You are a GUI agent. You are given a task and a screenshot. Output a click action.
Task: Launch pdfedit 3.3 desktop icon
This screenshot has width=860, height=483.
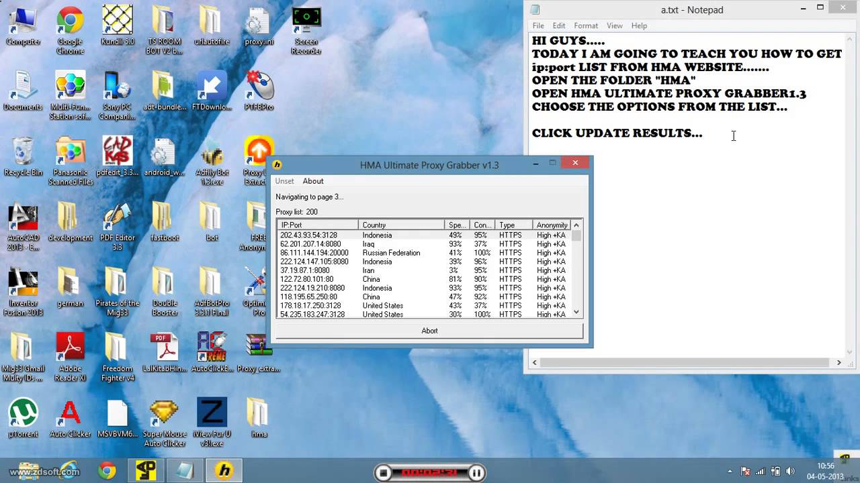118,157
